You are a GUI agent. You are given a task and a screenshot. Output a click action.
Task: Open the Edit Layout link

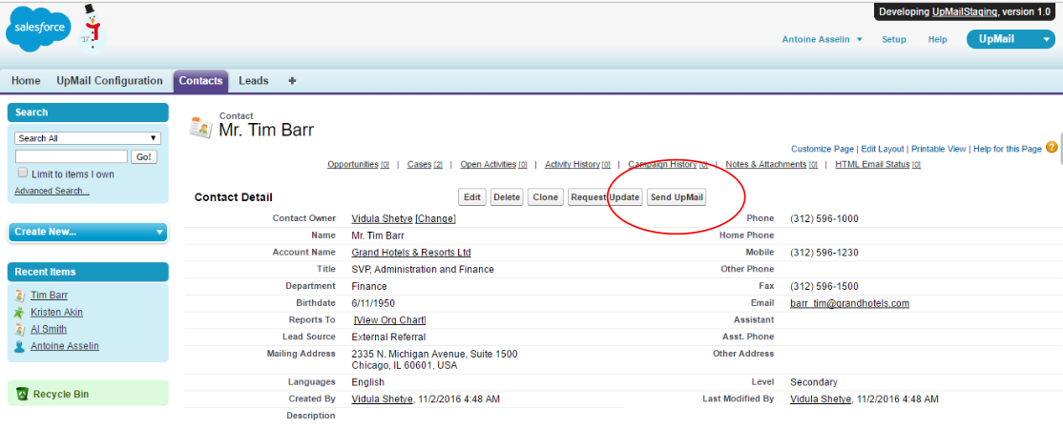pos(883,149)
